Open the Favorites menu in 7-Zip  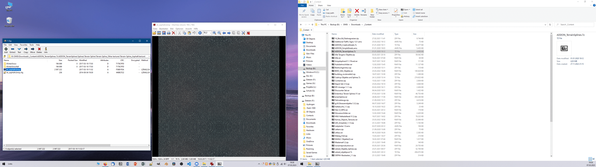click(24, 45)
